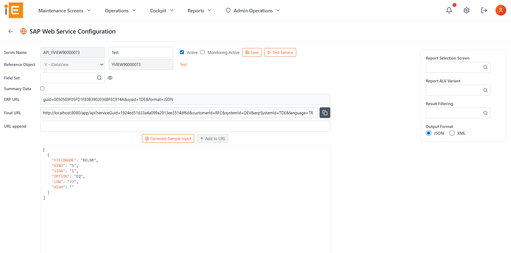Open the Reference Object dropdown

pos(72,64)
